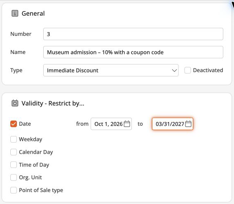Viewport: 234px width, 204px height.
Task: Click the word from before start date
Action: click(82, 124)
